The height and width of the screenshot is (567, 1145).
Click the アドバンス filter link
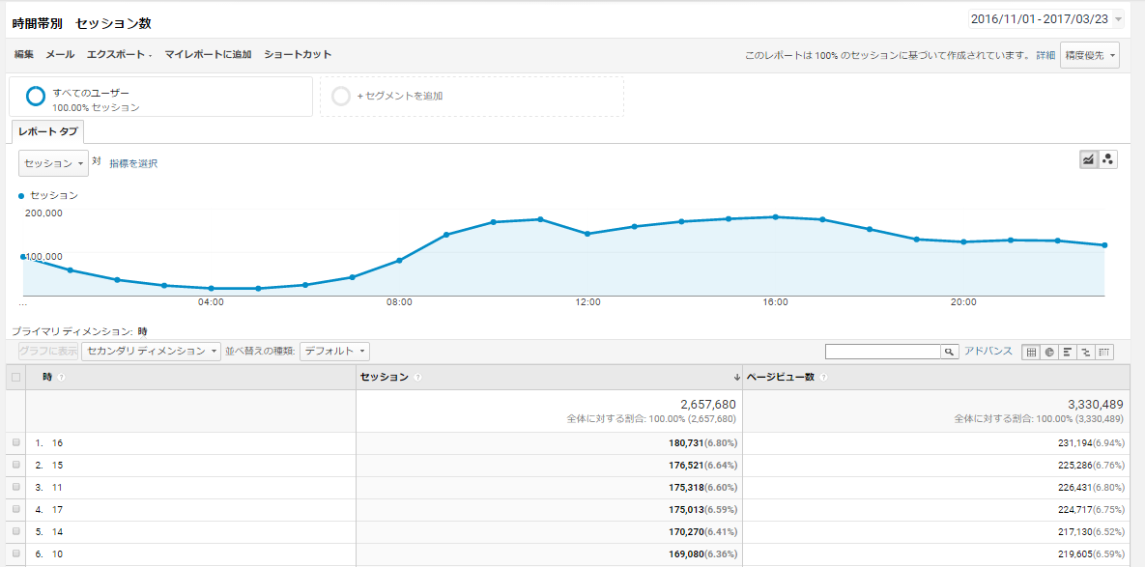point(988,351)
